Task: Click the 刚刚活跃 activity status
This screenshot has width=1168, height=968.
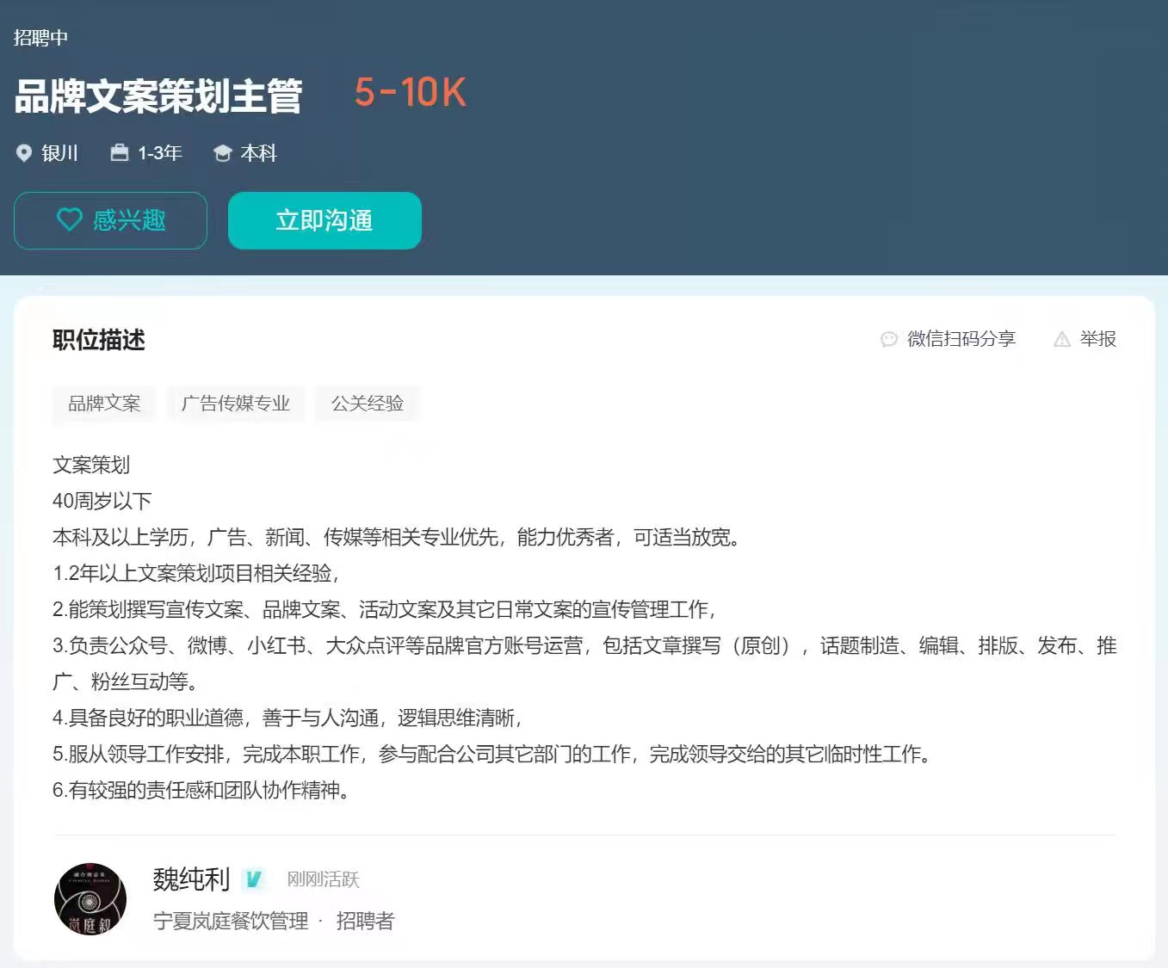Action: [323, 879]
